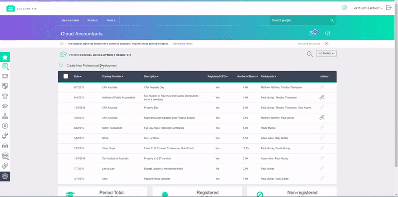Click the magnifier icon beside Actions
This screenshot has height=197, width=398.
(x=309, y=54)
